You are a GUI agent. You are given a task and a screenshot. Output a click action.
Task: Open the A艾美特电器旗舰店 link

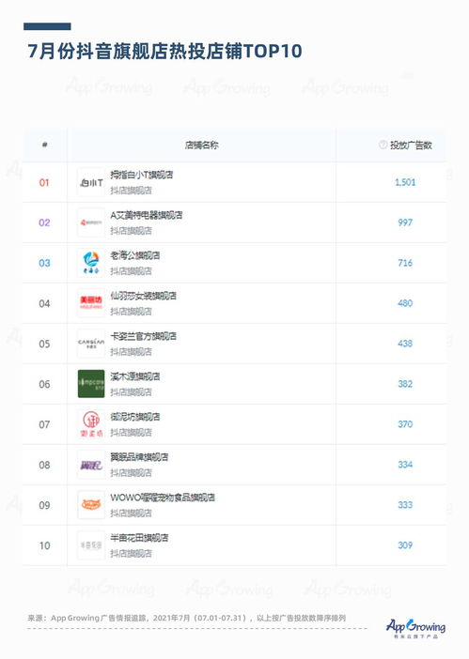147,215
